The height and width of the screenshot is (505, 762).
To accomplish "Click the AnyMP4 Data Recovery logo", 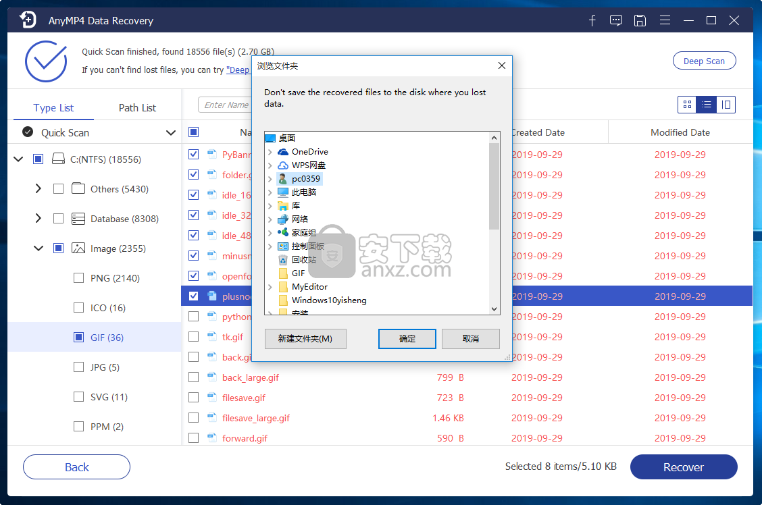I will [26, 20].
